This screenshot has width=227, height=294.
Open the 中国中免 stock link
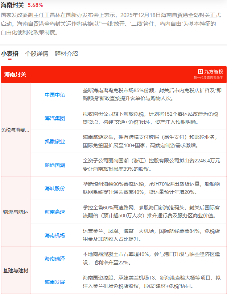55,95
